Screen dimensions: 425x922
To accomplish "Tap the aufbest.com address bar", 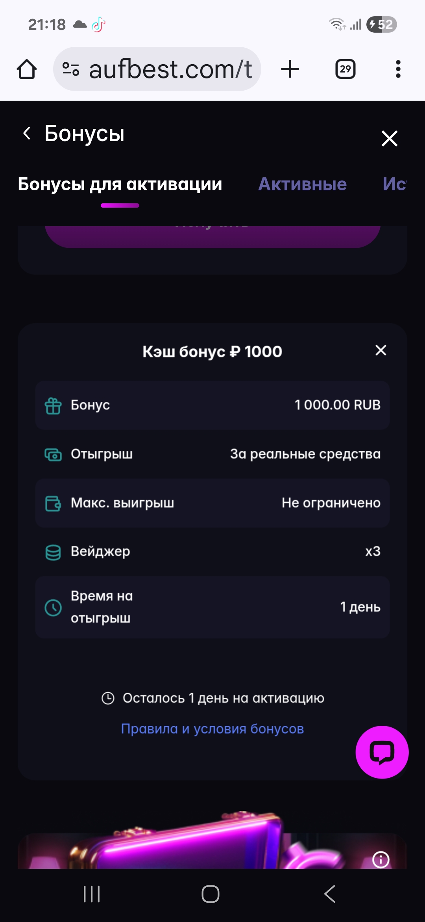I will pyautogui.click(x=170, y=69).
